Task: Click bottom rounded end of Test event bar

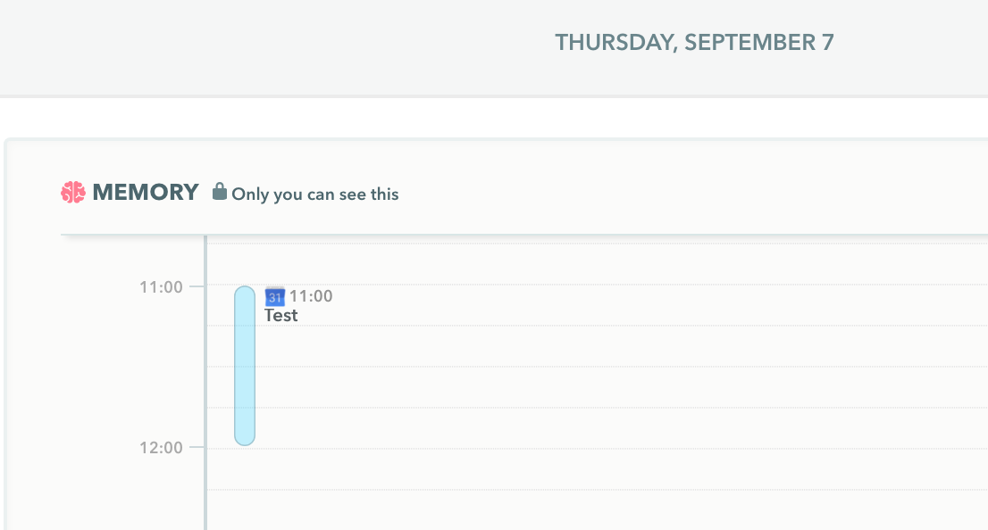Action: click(245, 438)
